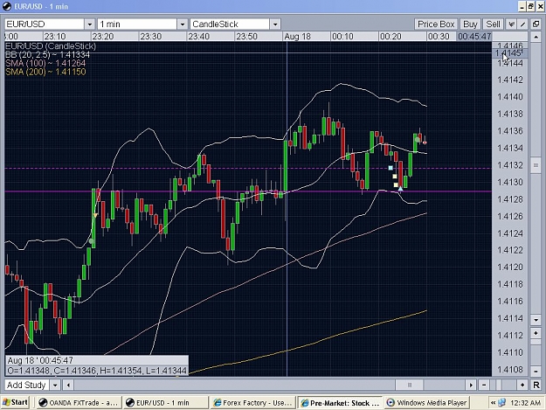Click the 23:40 time axis label
The image size is (546, 410).
tap(198, 36)
